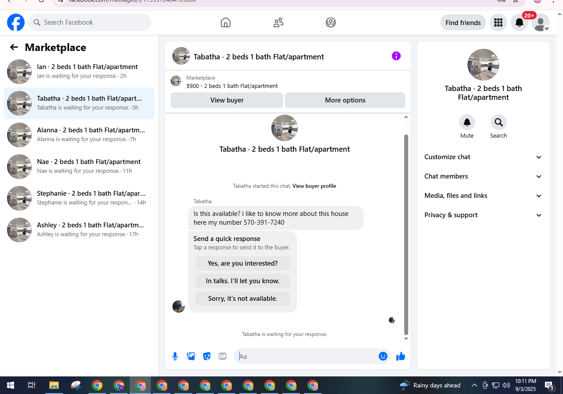Click the avatar beside quick response messages
563x394 pixels.
[x=179, y=306]
